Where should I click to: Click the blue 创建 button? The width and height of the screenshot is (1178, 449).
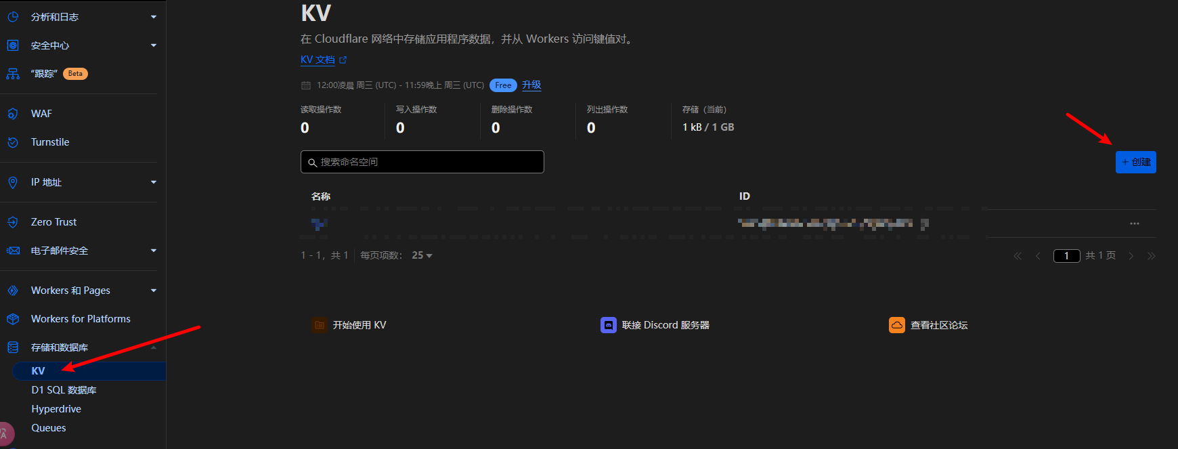tap(1136, 162)
